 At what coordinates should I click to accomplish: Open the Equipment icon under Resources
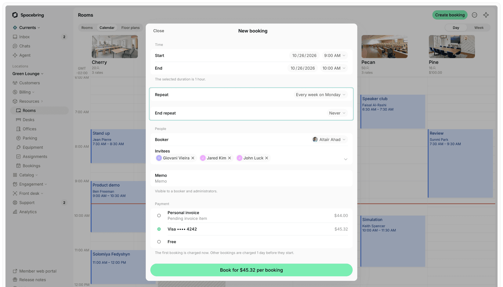click(18, 147)
